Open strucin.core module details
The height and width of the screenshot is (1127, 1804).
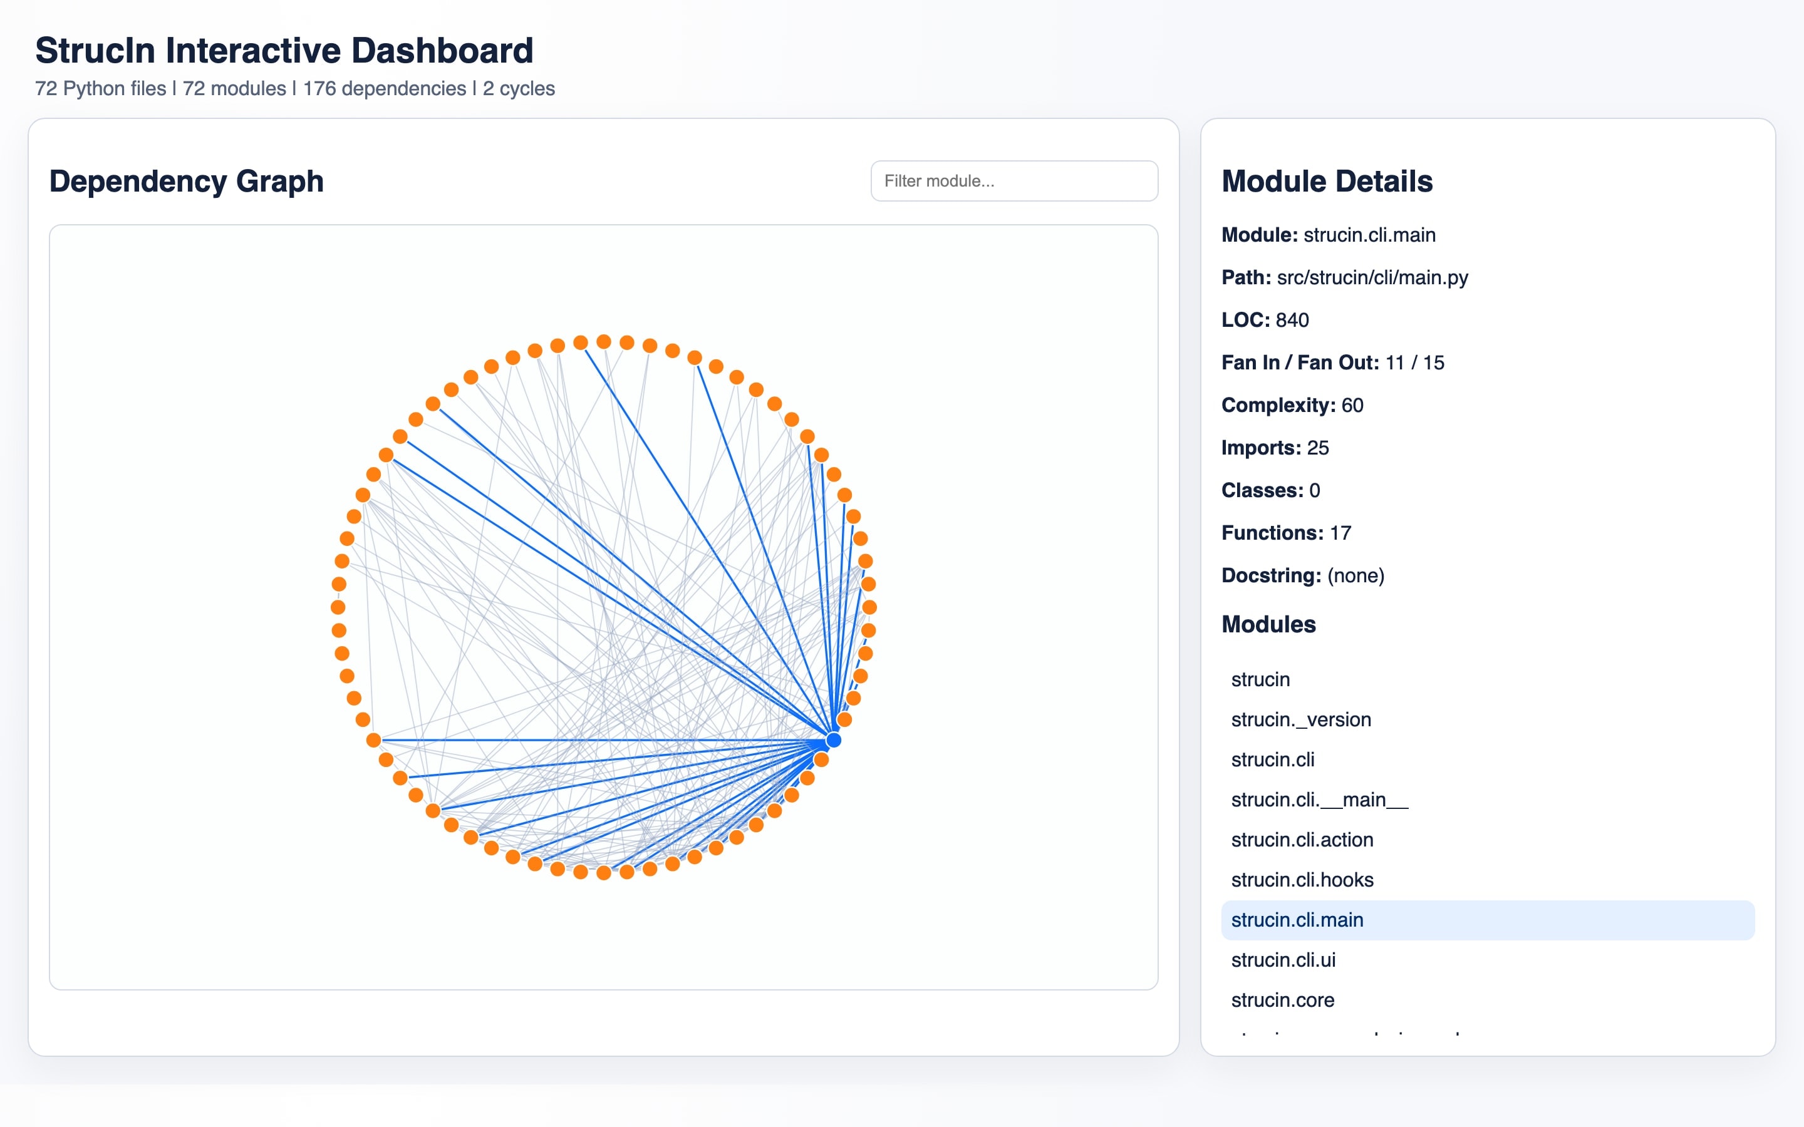pos(1488,1001)
